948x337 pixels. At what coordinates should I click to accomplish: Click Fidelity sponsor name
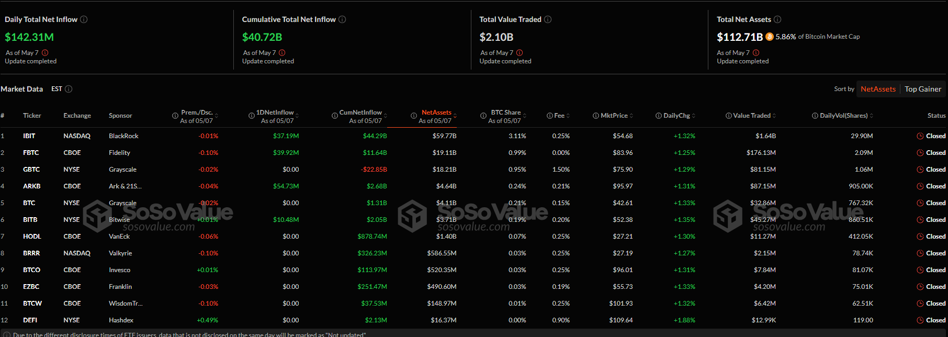[119, 153]
